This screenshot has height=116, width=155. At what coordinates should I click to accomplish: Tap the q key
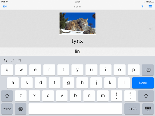pyautogui.click(x=7, y=70)
